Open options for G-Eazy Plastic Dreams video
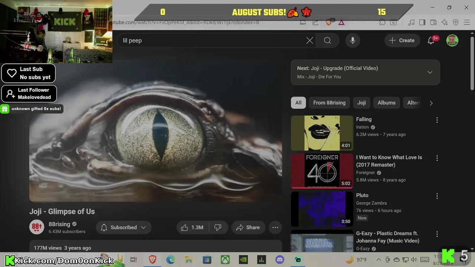 pyautogui.click(x=437, y=234)
